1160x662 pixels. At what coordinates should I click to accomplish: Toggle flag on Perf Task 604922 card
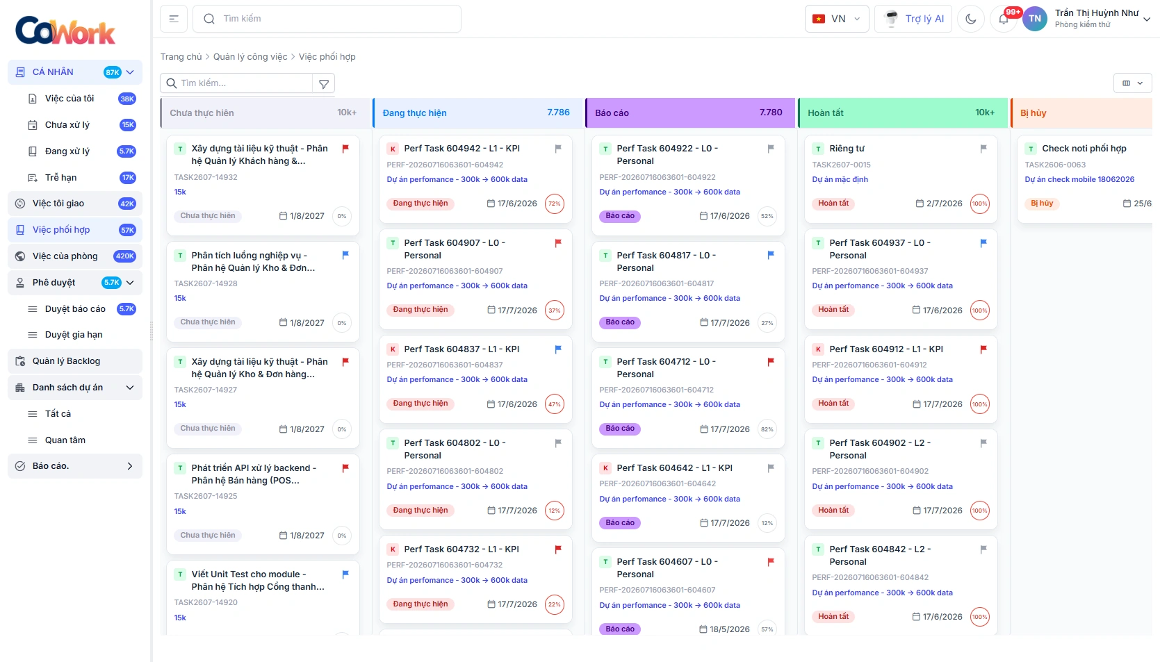pyautogui.click(x=771, y=149)
